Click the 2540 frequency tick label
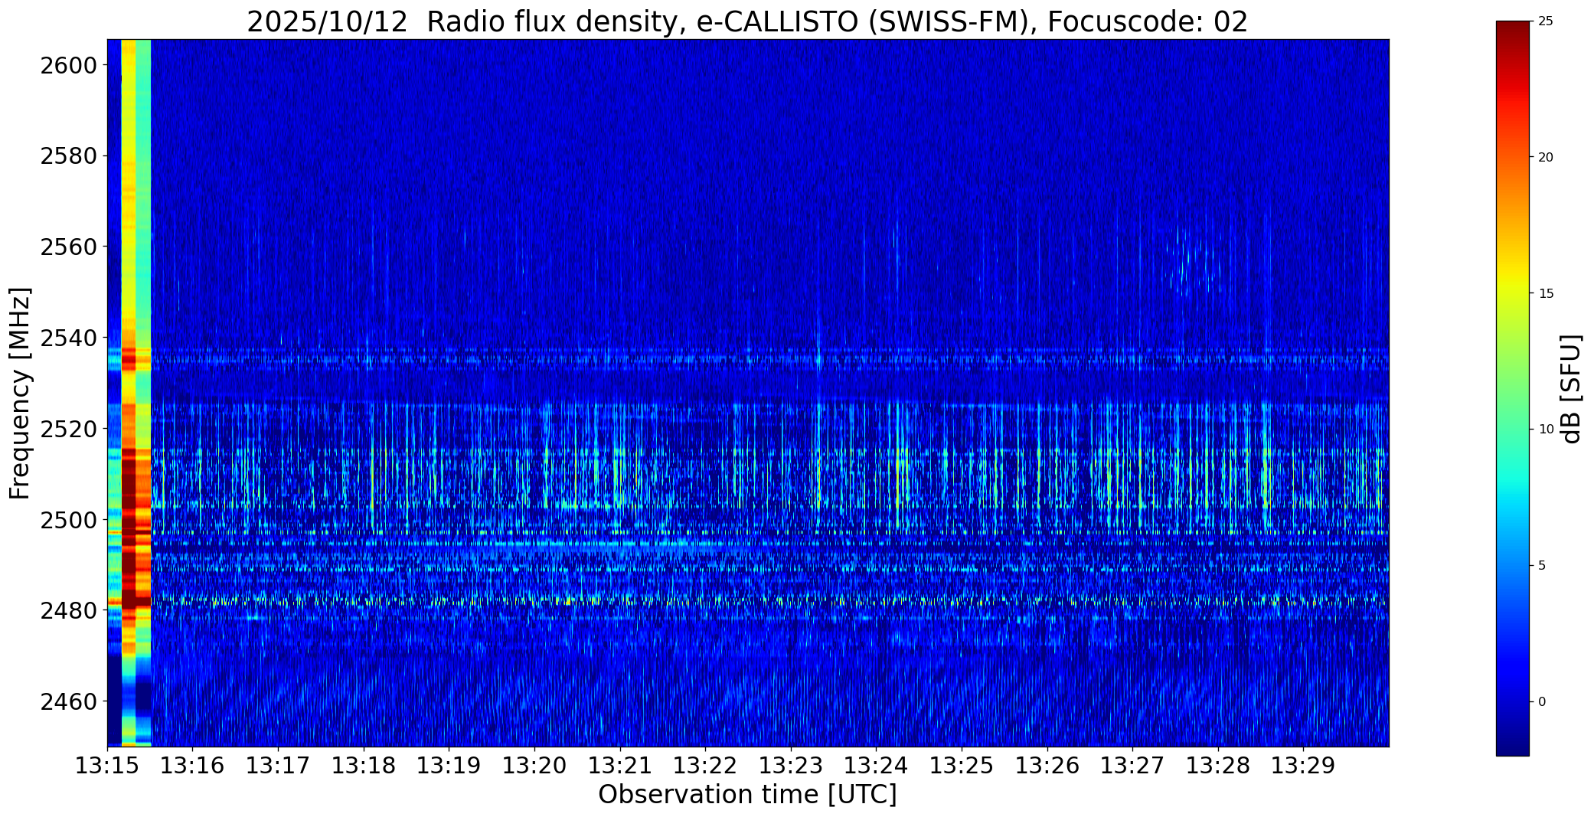This screenshot has height=817, width=1594. pyautogui.click(x=69, y=338)
